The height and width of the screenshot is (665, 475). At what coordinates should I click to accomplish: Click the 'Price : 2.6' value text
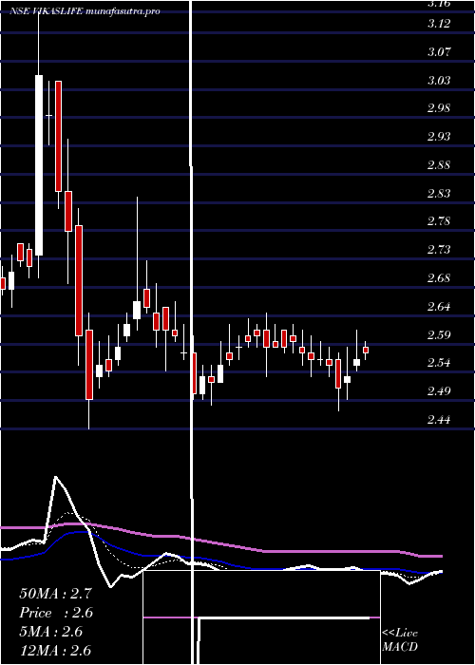[x=55, y=613]
